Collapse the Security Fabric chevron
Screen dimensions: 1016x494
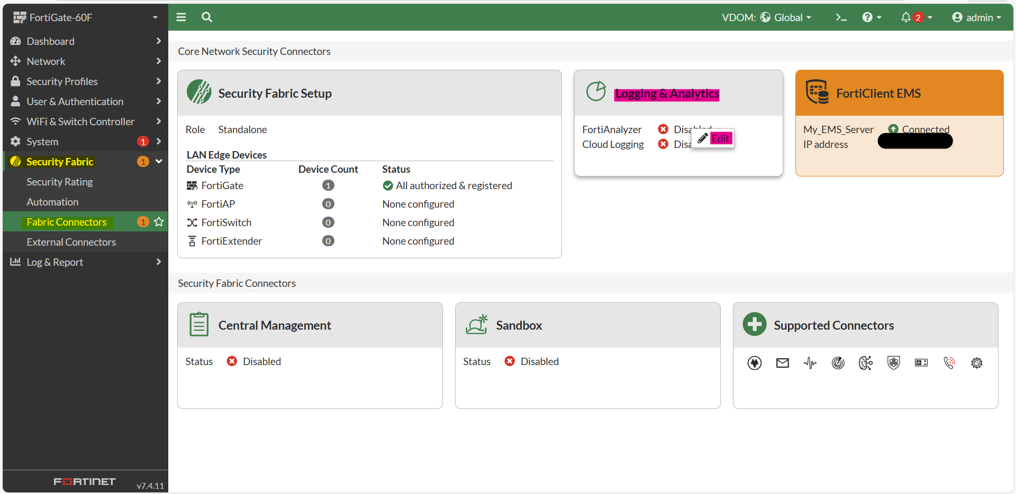(x=159, y=162)
